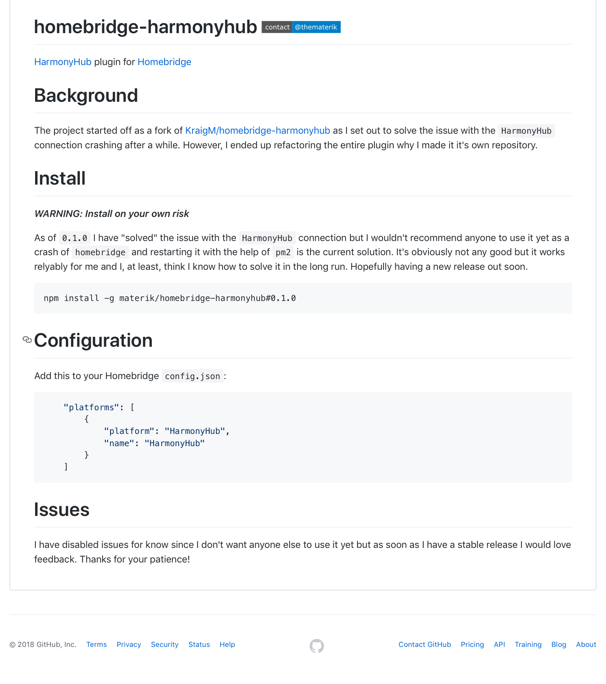Image resolution: width=606 pixels, height=684 pixels.
Task: View the Pricing page link
Action: tap(472, 644)
